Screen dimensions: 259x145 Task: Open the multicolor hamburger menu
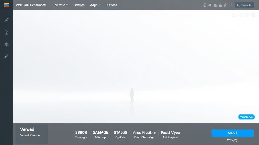coord(7,5)
